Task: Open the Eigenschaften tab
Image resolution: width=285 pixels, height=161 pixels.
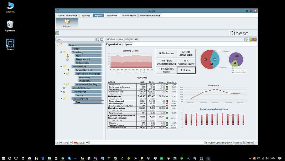Action: 114,44
